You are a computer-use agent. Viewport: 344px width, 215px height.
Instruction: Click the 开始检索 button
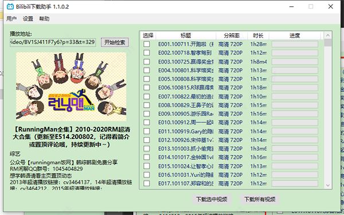coord(115,42)
